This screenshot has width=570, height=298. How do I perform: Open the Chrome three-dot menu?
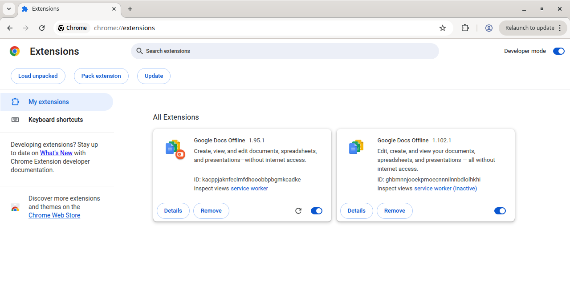coord(560,28)
